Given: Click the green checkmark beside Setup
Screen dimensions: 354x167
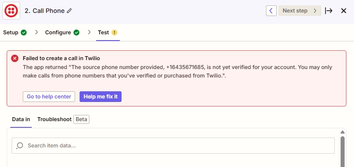Looking at the screenshot, I should click(x=24, y=33).
